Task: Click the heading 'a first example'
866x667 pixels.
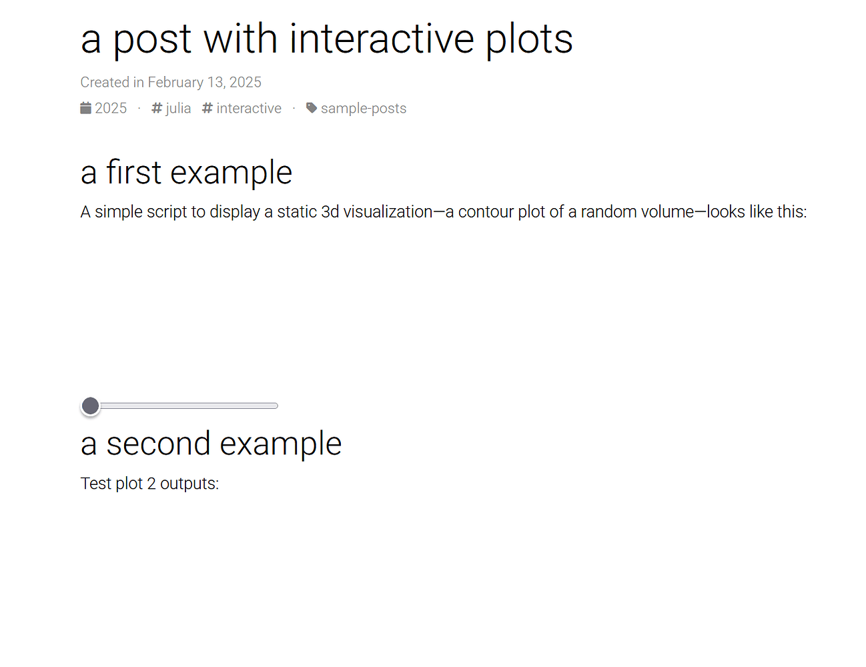Action: coord(186,172)
